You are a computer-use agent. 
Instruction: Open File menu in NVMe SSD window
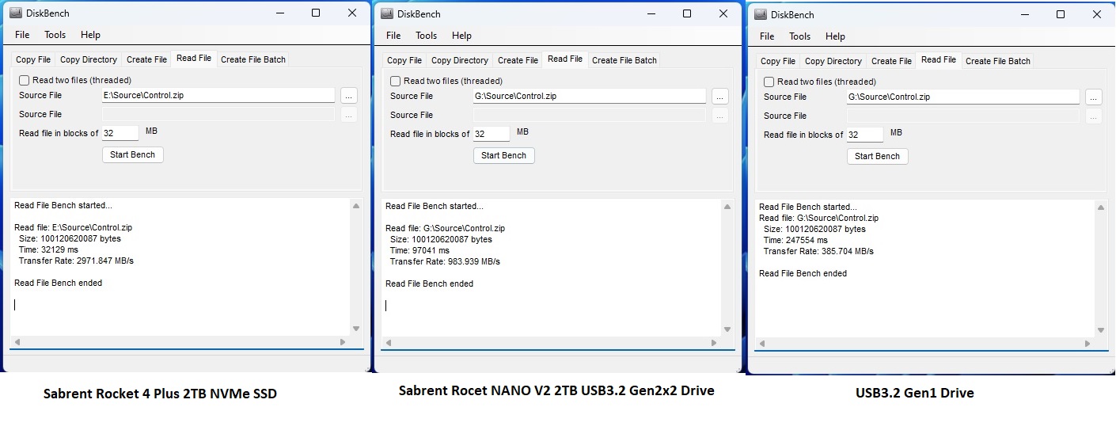pos(22,35)
